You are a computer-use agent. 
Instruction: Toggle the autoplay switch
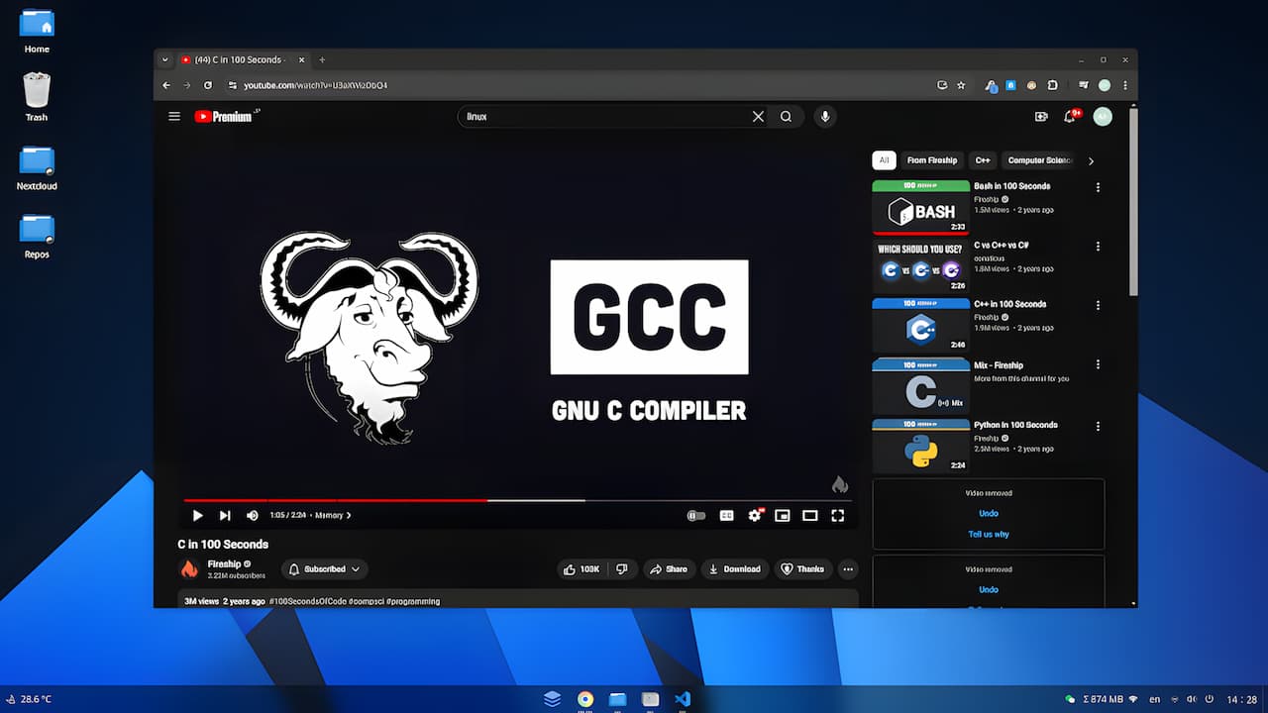click(x=696, y=515)
